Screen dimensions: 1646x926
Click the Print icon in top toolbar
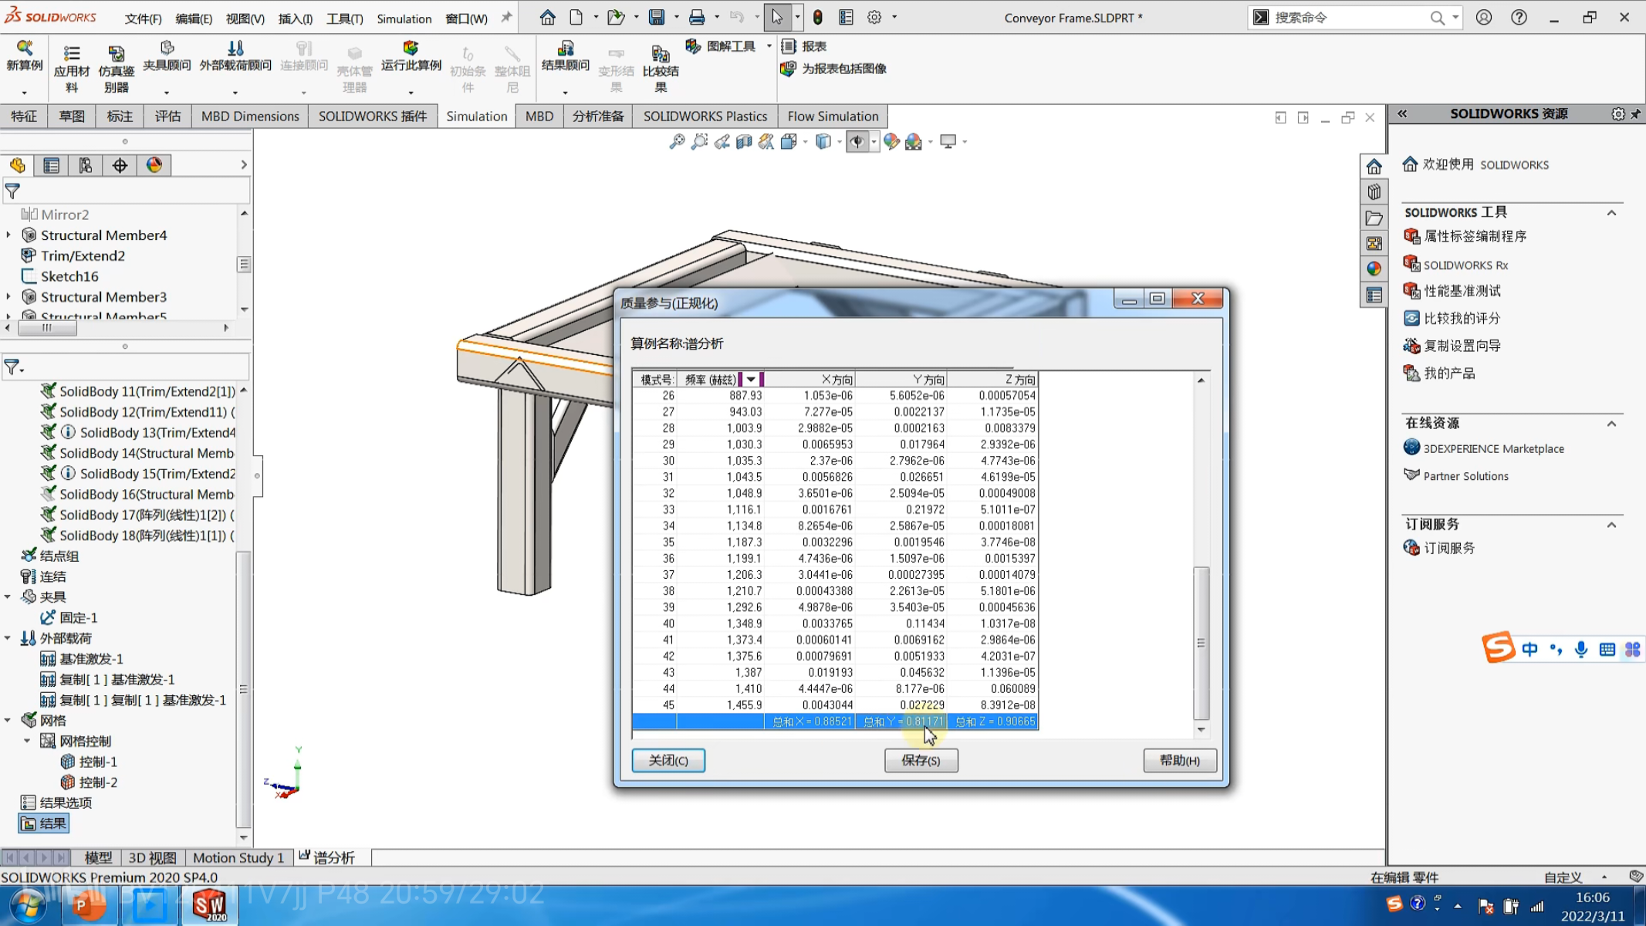point(697,17)
